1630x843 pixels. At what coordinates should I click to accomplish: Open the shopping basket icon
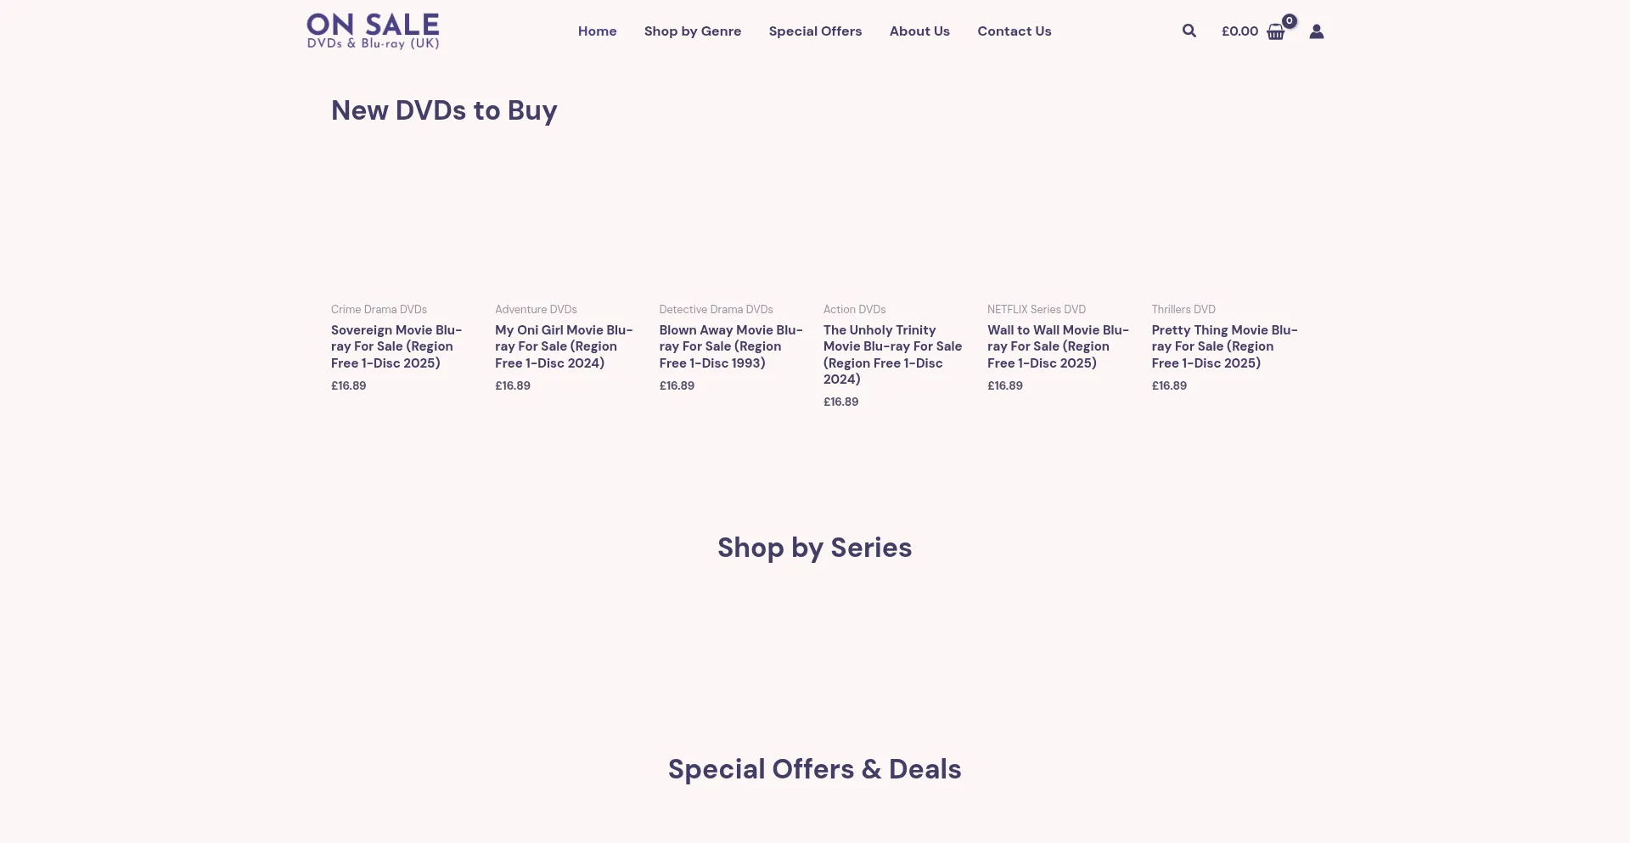tap(1275, 32)
